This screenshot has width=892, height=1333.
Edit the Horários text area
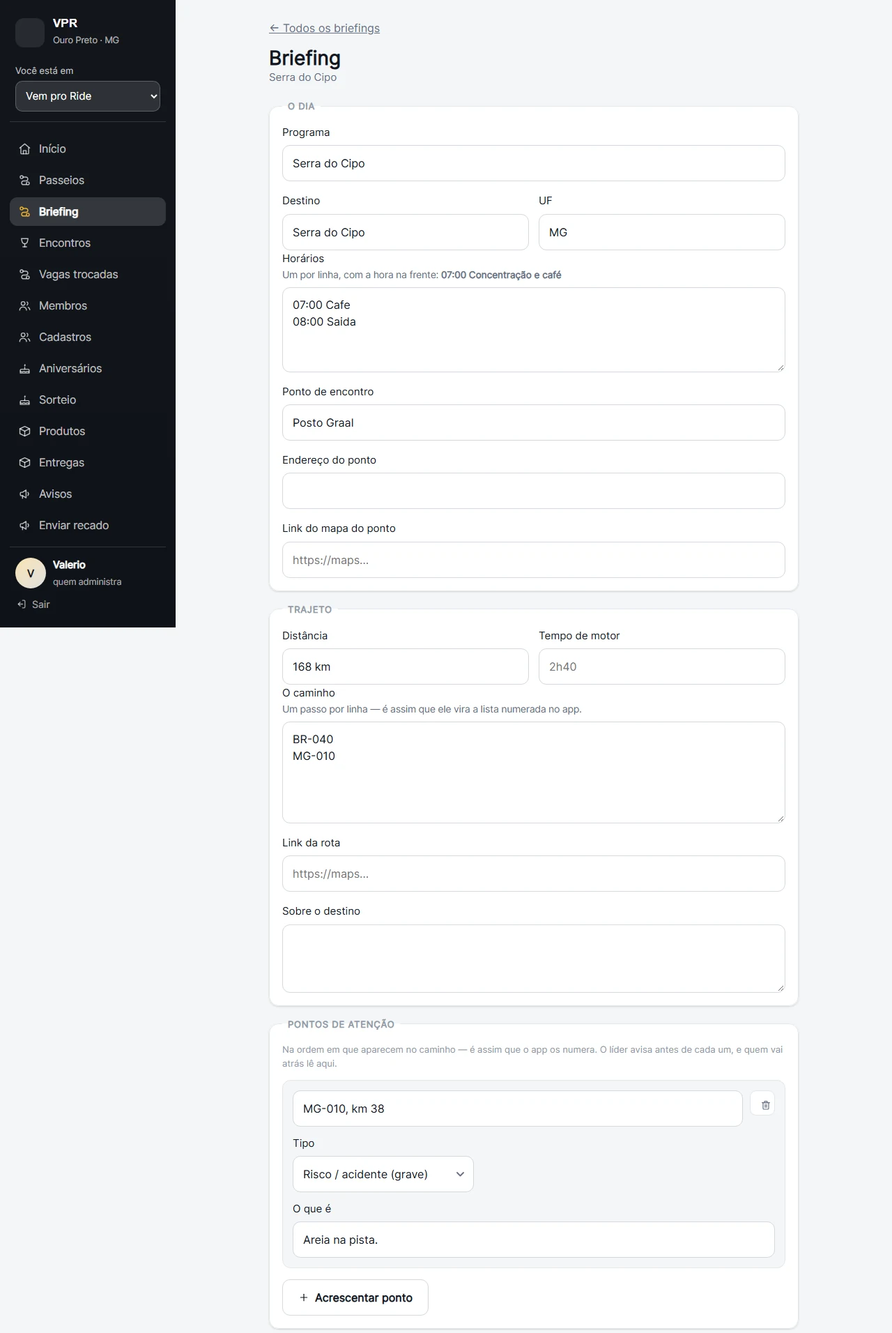pyautogui.click(x=534, y=330)
